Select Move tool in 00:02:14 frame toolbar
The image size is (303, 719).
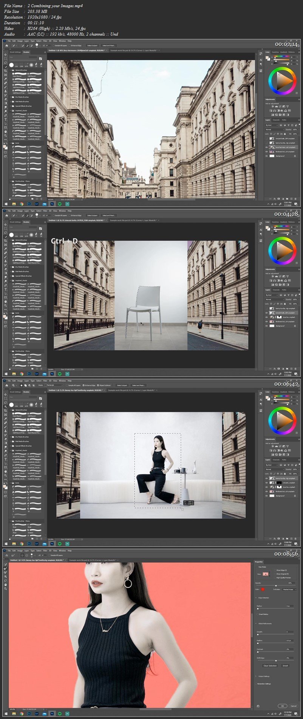coord(6,55)
